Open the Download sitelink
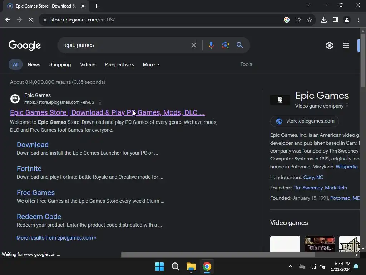Image resolution: width=366 pixels, height=275 pixels. point(33,145)
